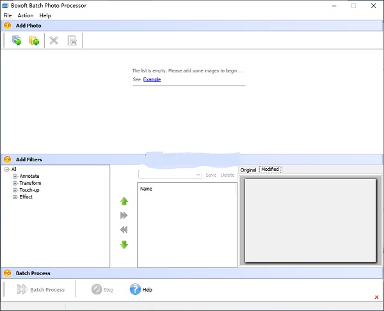Click the Delete preset button
The image size is (384, 311).
(227, 175)
